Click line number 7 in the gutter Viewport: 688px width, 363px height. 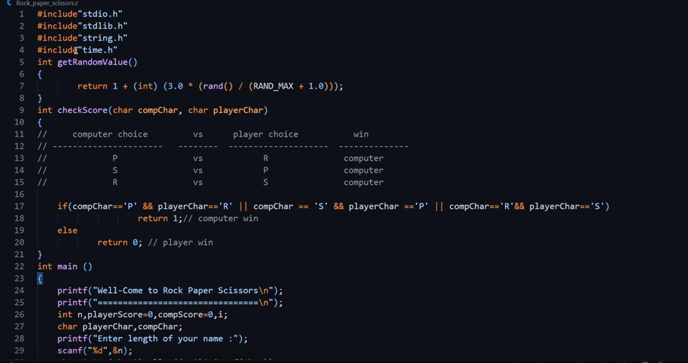click(x=21, y=86)
